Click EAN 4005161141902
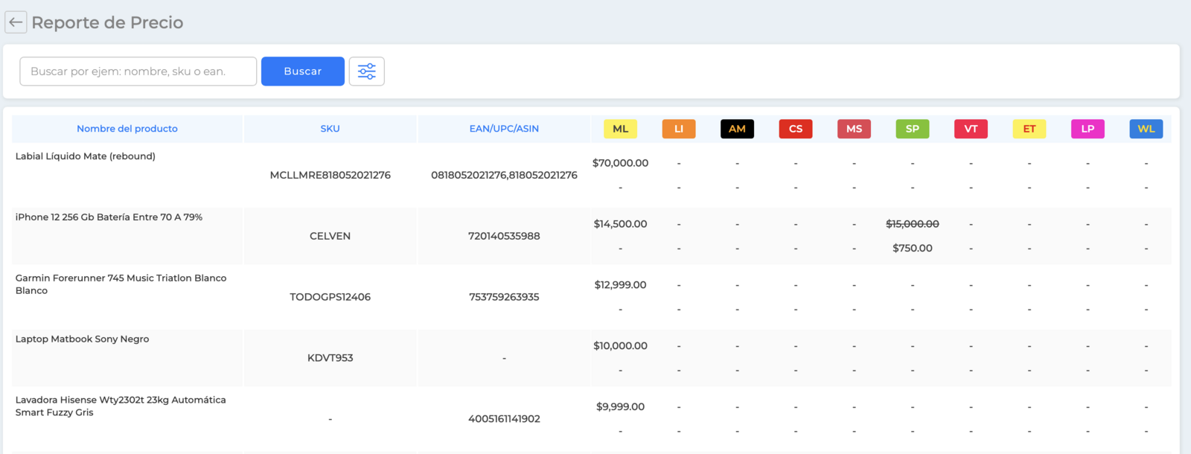Viewport: 1191px width, 454px height. (x=504, y=419)
